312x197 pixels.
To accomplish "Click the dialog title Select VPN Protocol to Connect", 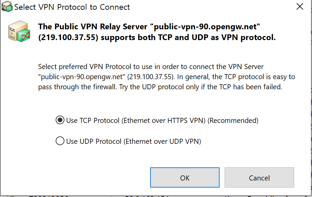I will 72,6.
